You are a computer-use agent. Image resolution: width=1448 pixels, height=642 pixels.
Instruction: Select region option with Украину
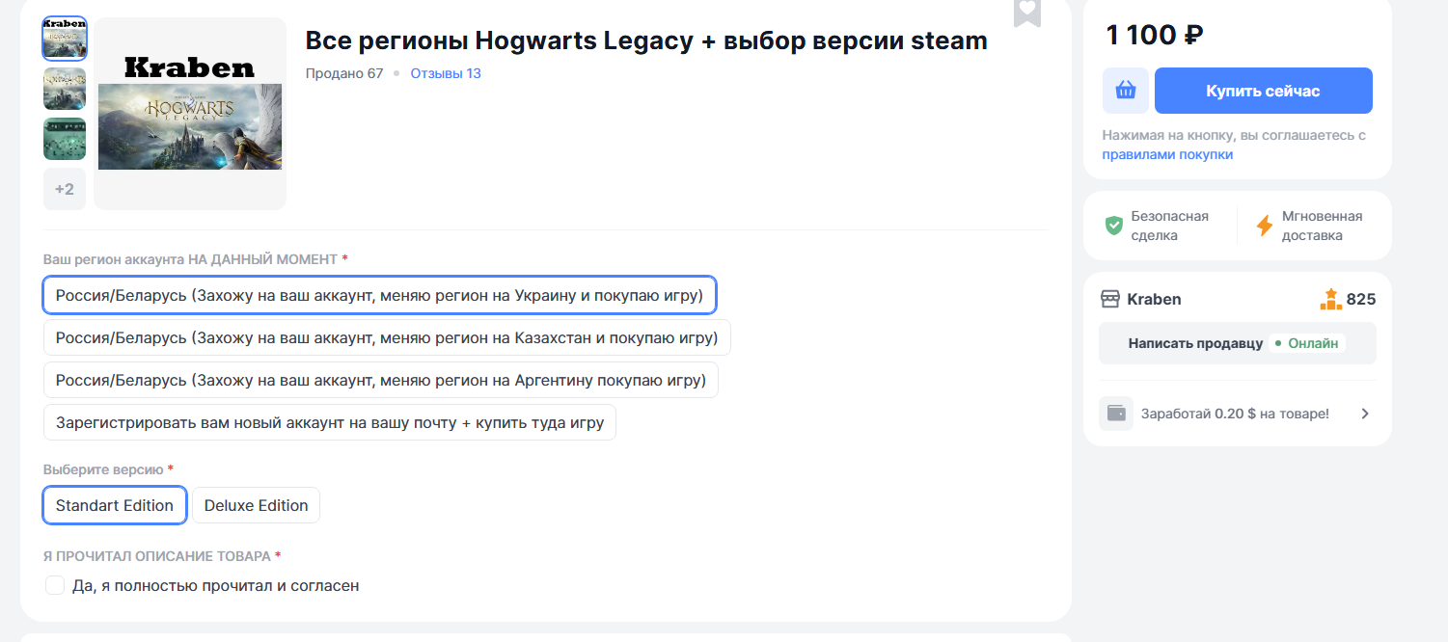tap(379, 295)
